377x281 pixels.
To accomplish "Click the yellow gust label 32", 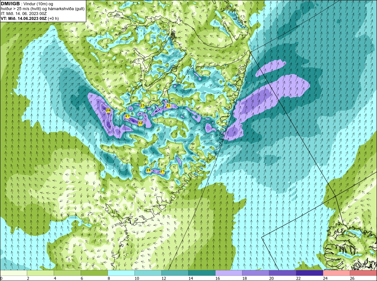I will coord(140,123).
